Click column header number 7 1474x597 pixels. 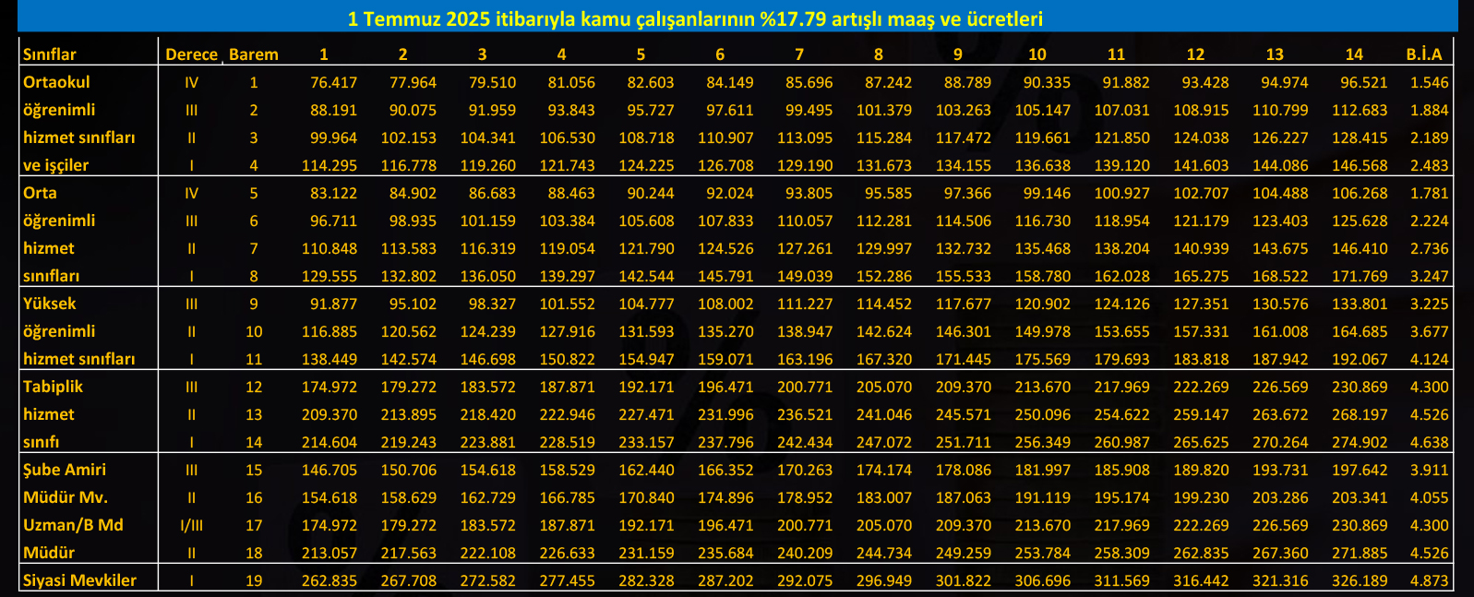[799, 54]
